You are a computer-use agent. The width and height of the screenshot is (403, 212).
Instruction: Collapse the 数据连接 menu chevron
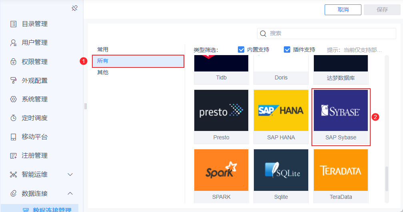pos(70,193)
